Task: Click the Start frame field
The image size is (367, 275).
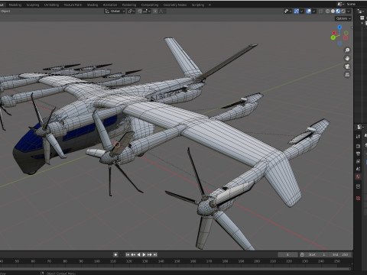Action: pyautogui.click(x=317, y=254)
